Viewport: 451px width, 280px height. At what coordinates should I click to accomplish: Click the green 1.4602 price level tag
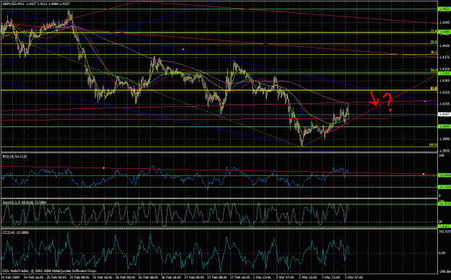(x=444, y=9)
